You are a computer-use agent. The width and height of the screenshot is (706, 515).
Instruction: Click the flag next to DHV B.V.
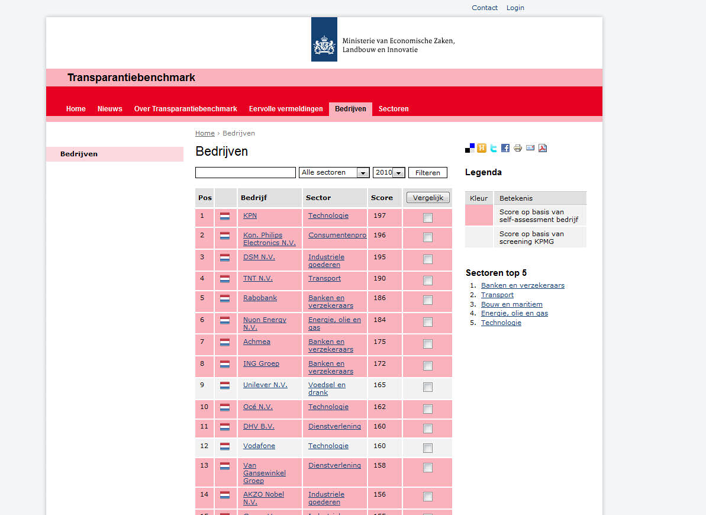[x=225, y=427]
